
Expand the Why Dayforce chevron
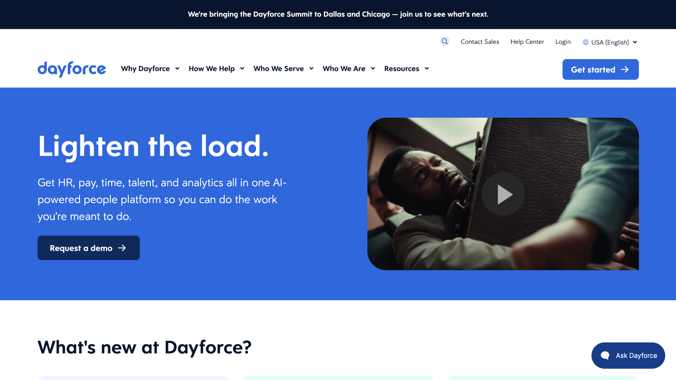click(x=177, y=69)
